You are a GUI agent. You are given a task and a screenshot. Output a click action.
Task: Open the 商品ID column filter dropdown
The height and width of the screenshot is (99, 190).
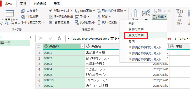(x=82, y=46)
